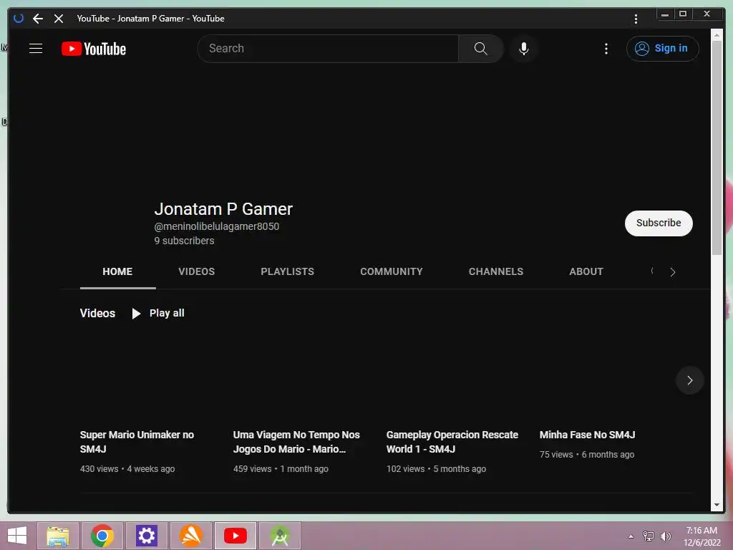The image size is (733, 550).
Task: Open the Windows Start menu
Action: pyautogui.click(x=17, y=536)
